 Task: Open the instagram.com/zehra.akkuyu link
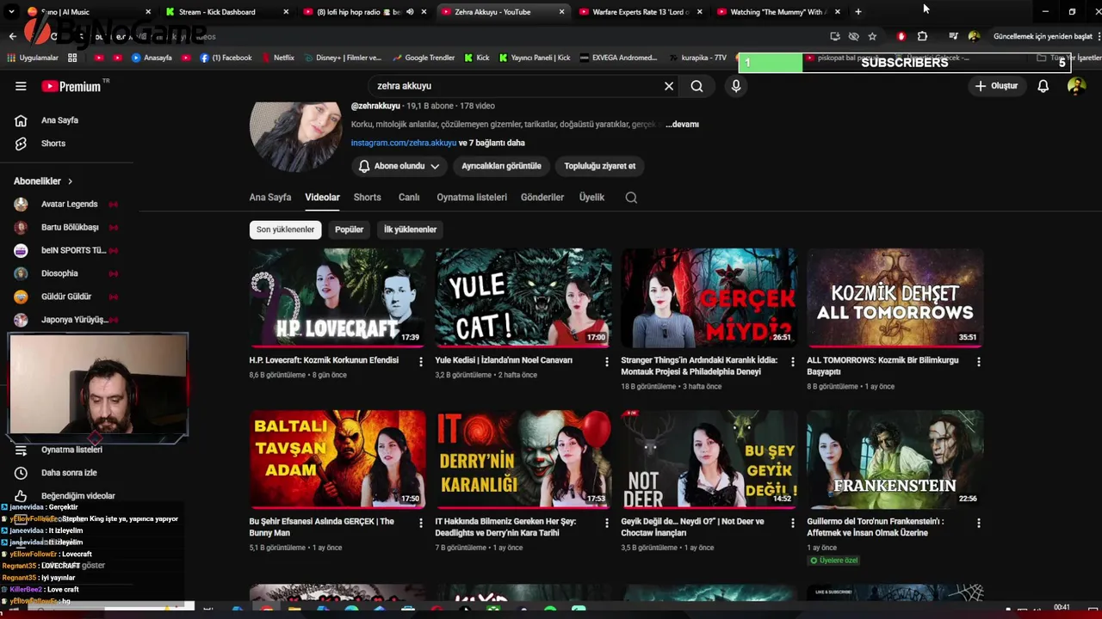tap(403, 143)
